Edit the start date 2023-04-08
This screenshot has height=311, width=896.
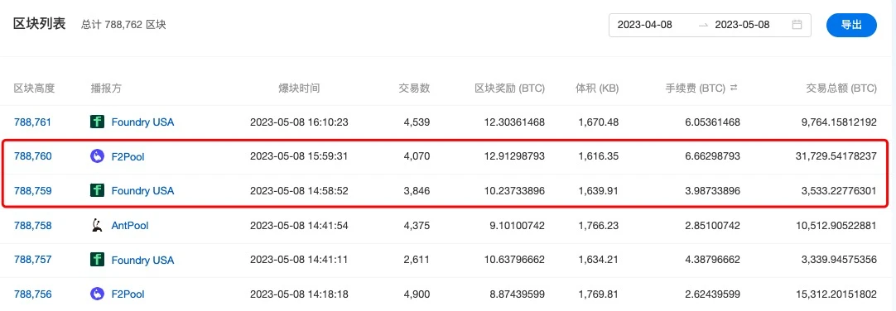click(x=644, y=25)
